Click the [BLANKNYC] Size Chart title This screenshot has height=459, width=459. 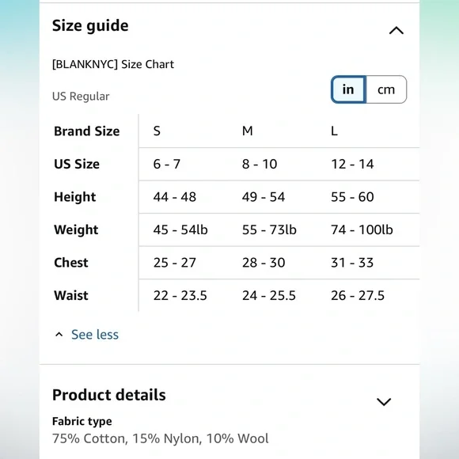pyautogui.click(x=113, y=64)
